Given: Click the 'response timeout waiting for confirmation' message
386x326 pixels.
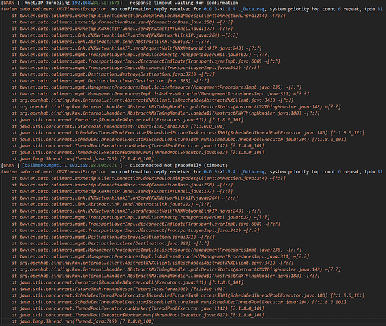Looking at the screenshot, I should coord(184,3).
